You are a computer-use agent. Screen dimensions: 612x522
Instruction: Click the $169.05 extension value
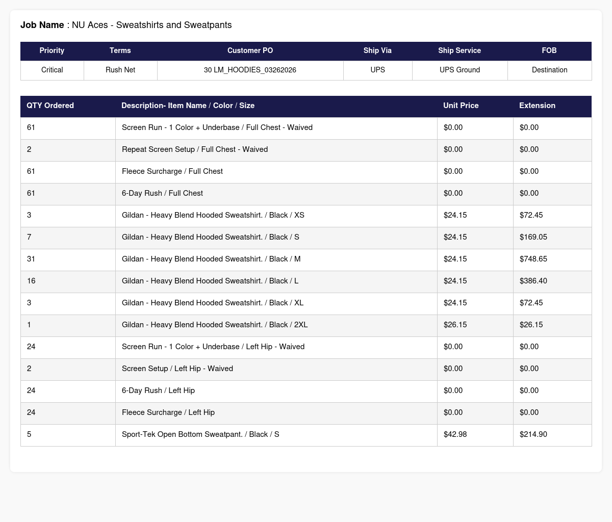533,237
